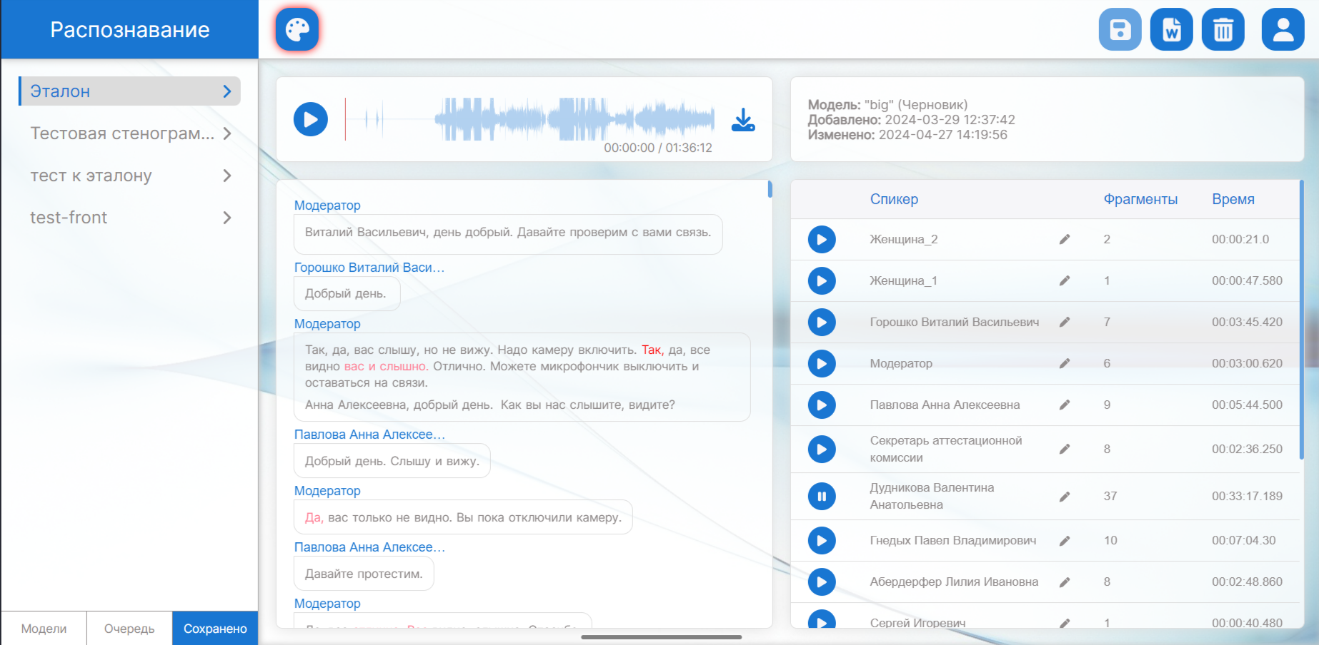Export transcript to Word document
Image resolution: width=1319 pixels, height=645 pixels.
coord(1171,30)
